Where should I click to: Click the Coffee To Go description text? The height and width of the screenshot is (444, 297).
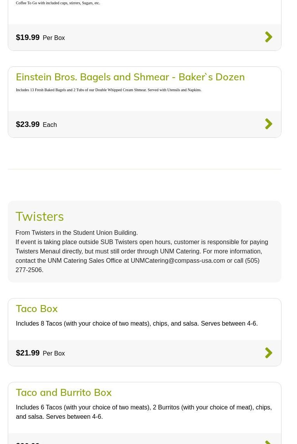click(58, 3)
